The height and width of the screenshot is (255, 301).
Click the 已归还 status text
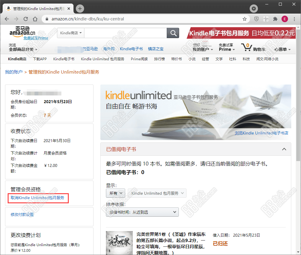point(220,244)
